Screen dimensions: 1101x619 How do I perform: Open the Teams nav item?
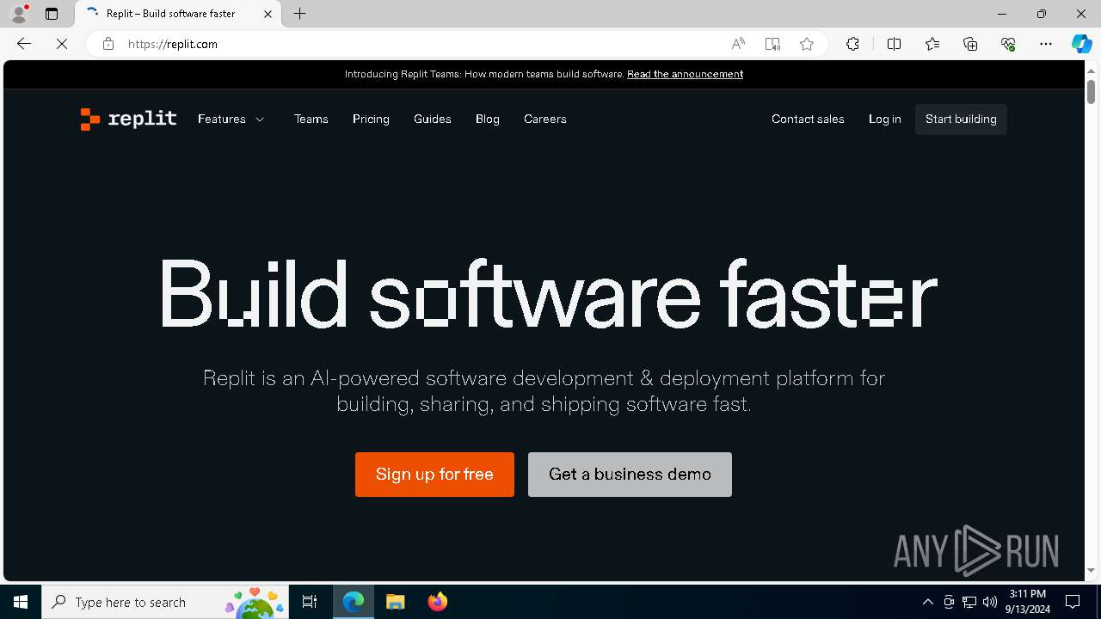point(311,119)
